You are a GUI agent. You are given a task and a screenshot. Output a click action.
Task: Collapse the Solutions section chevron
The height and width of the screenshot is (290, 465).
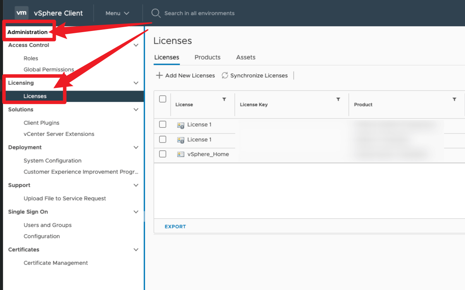[x=136, y=110]
